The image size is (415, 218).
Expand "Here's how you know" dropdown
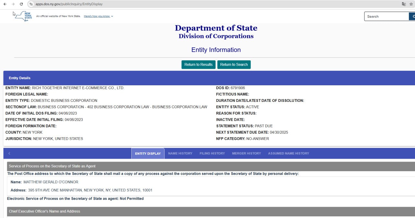(98, 16)
